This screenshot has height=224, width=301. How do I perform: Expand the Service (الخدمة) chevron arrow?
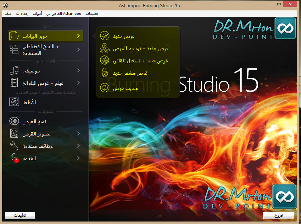(78, 158)
